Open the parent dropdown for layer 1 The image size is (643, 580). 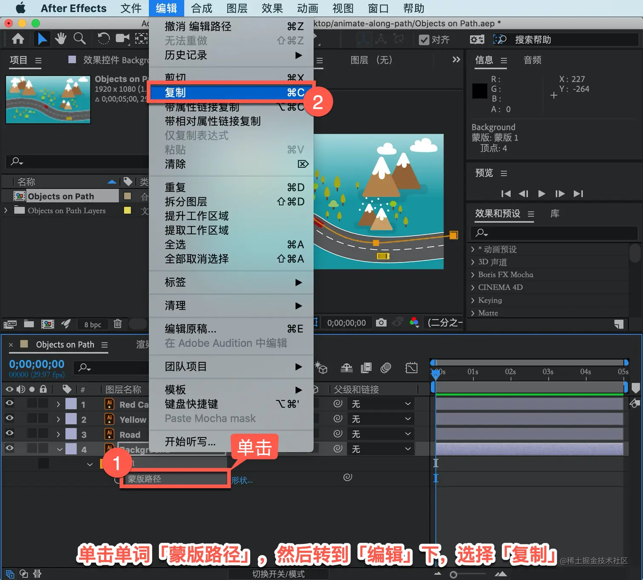[381, 404]
